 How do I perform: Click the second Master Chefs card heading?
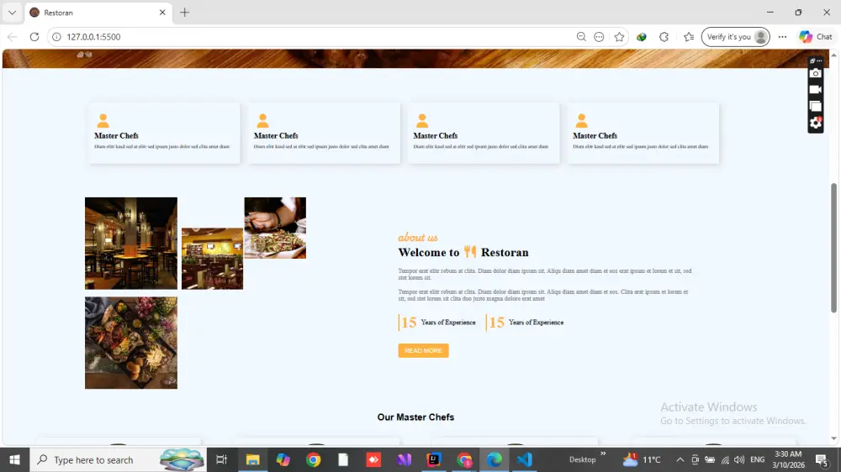tap(276, 135)
